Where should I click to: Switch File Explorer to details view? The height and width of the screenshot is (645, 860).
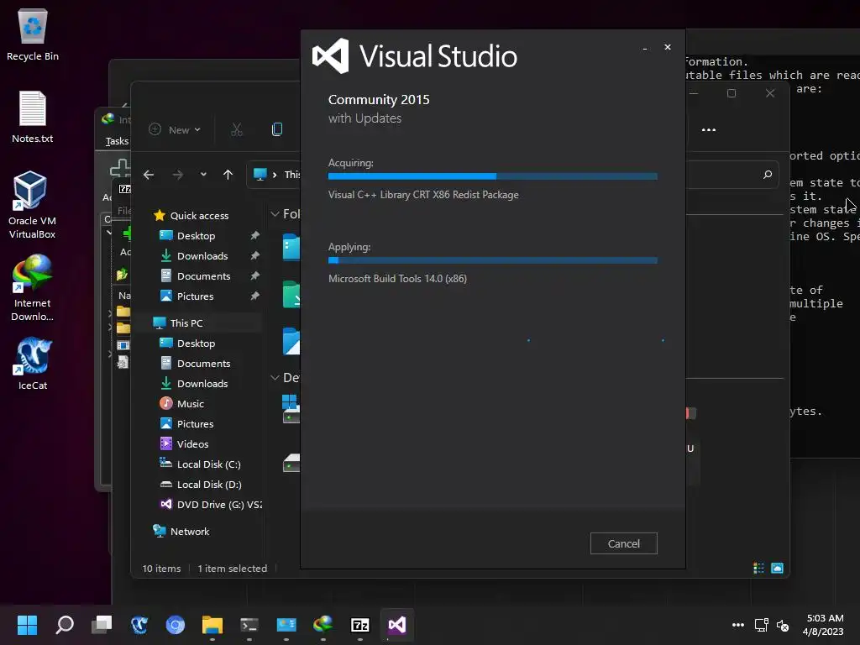tap(758, 569)
